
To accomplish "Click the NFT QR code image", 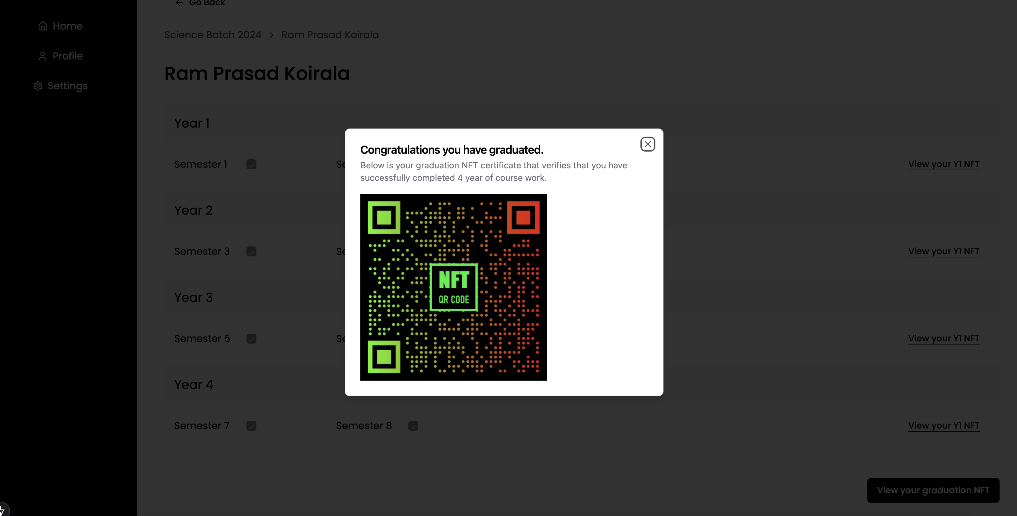I will [x=453, y=287].
